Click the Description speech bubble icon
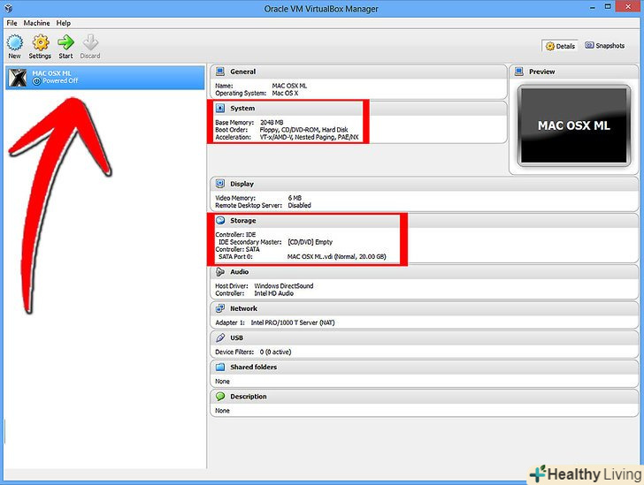644x485 pixels. pos(220,397)
